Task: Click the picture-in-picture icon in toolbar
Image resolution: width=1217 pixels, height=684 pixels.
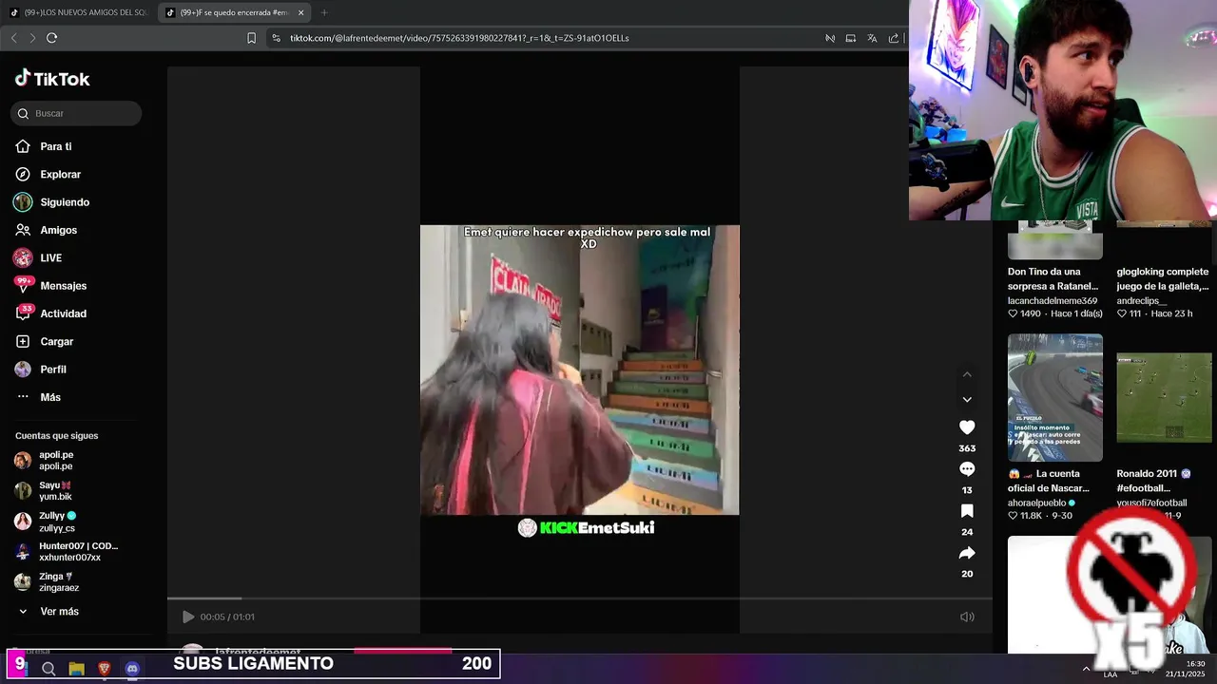Action: pyautogui.click(x=850, y=38)
